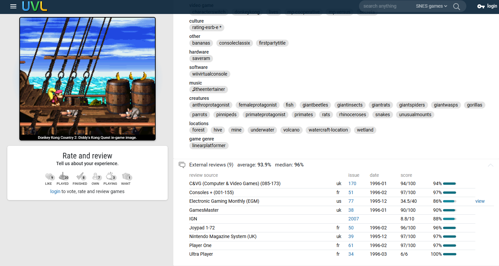Screen dimensions: 499x266
Task: Select the wiivirtualconsole tag
Action: [210, 74]
